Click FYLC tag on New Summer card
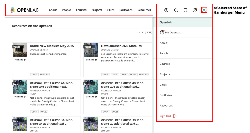250x133 pixels. tap(124, 75)
